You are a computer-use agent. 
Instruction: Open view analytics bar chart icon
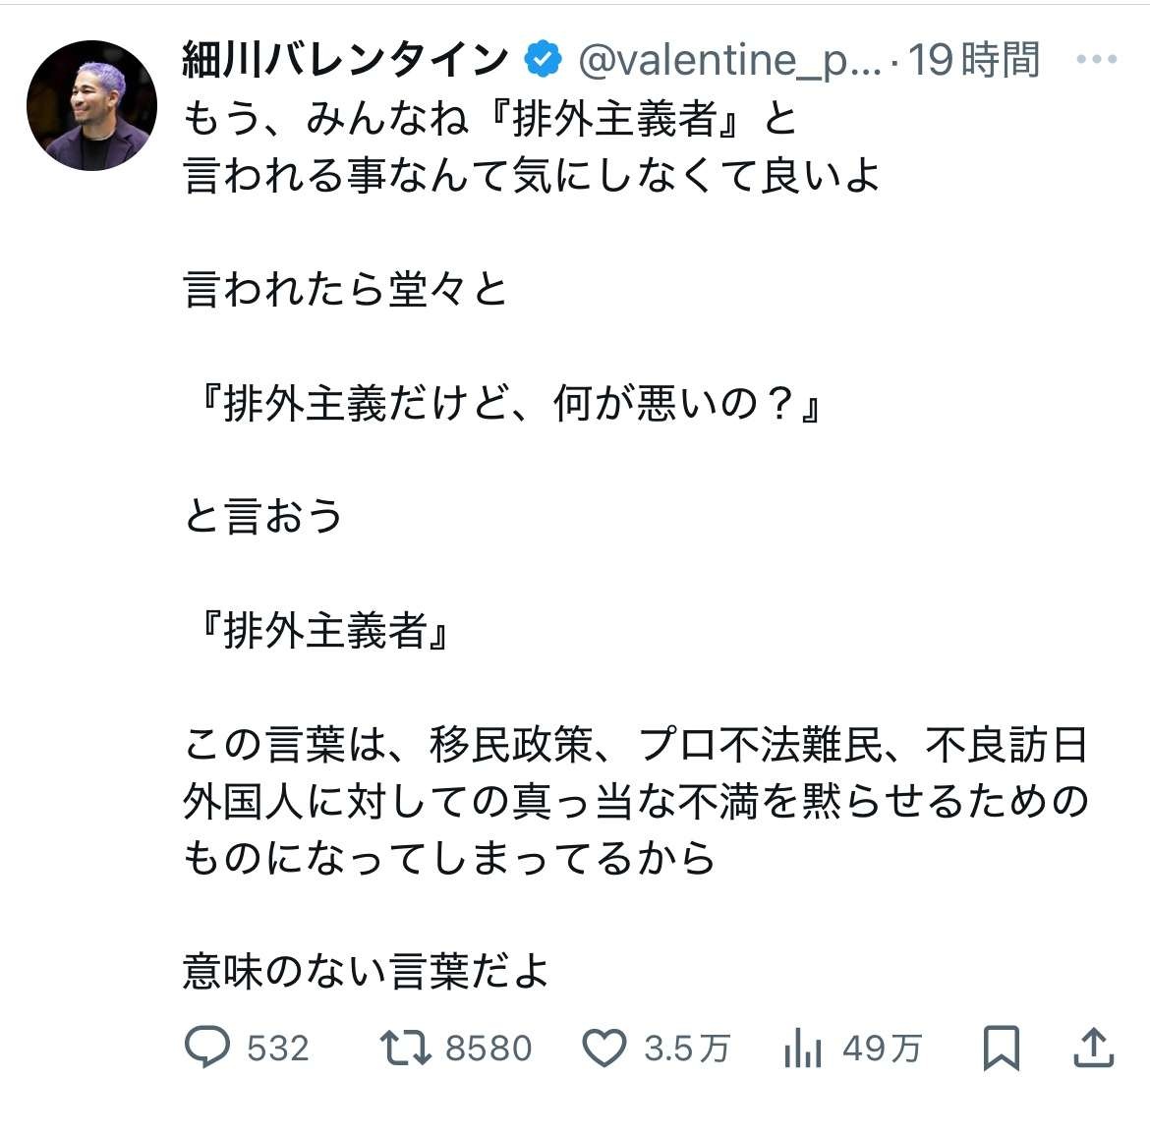(803, 1049)
